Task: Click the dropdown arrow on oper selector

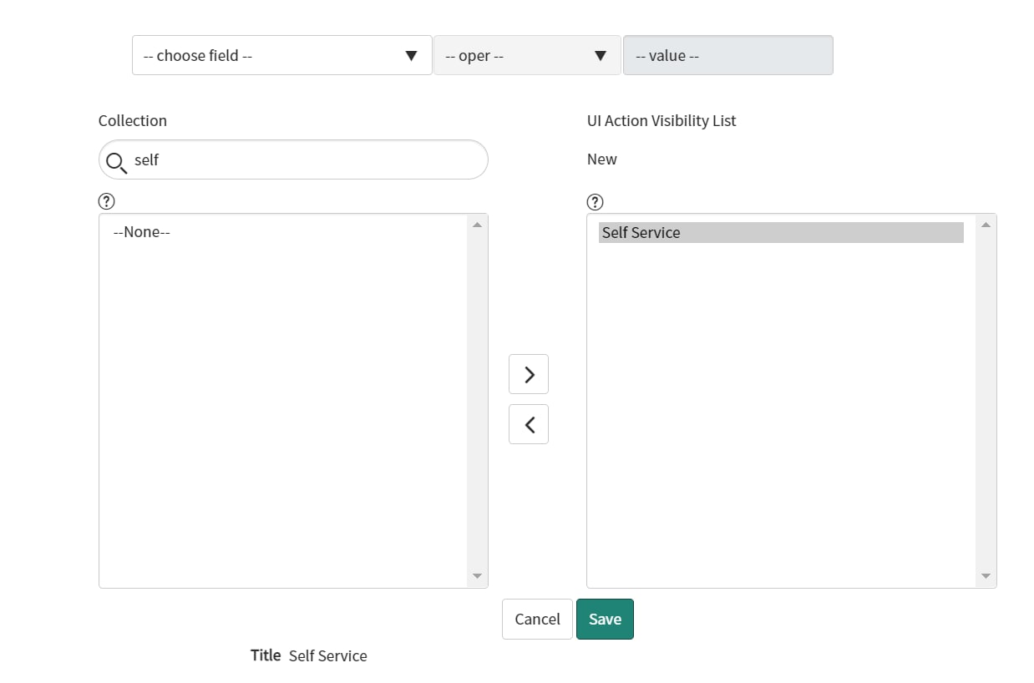Action: click(601, 55)
